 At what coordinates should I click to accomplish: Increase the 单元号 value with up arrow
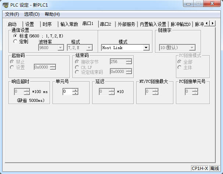[x=75, y=90]
